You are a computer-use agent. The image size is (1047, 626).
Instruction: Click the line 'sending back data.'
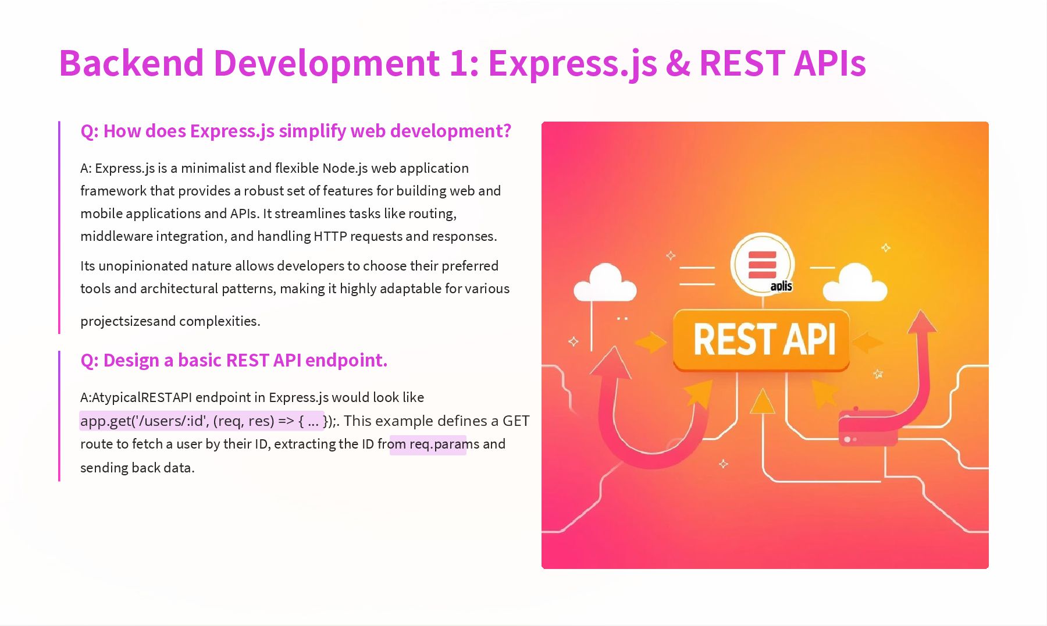pyautogui.click(x=137, y=468)
